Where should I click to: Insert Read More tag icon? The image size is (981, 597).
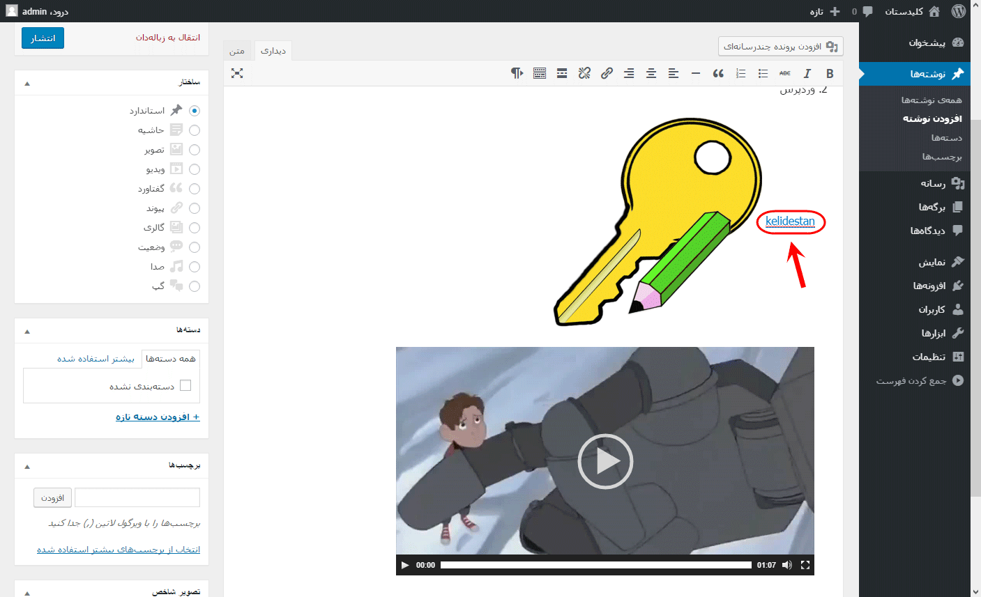pos(562,73)
